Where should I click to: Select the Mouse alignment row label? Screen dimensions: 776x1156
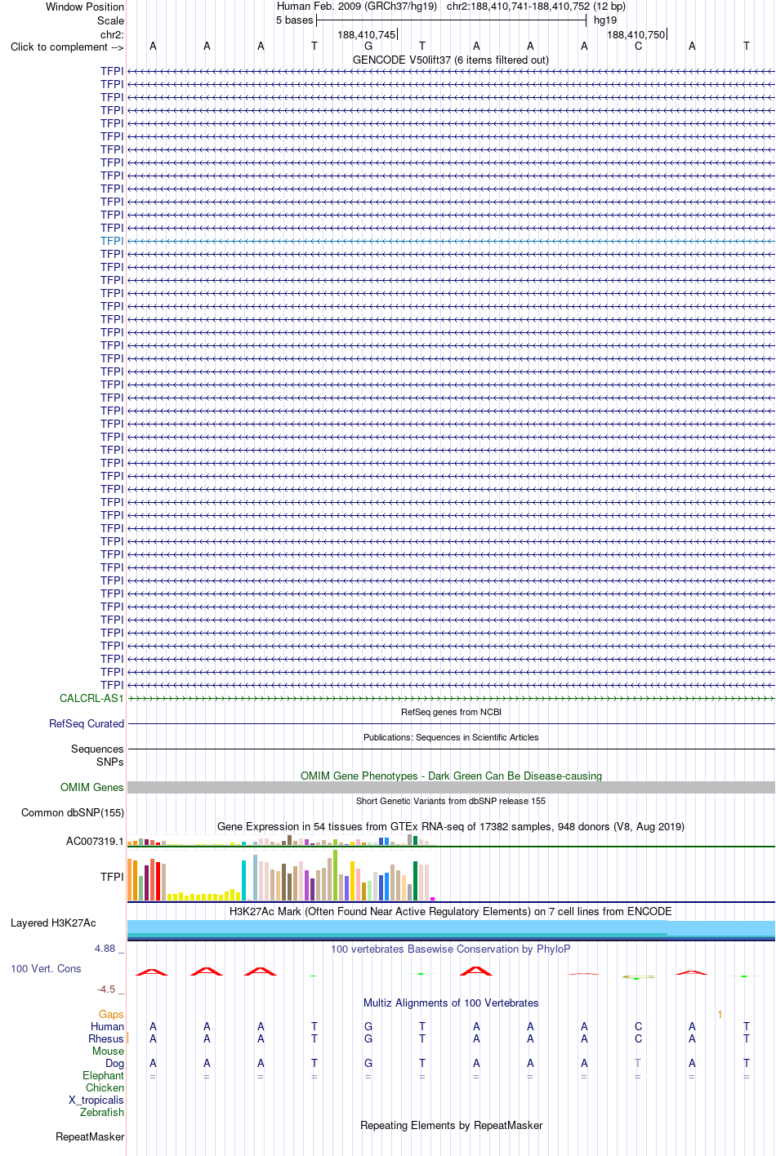[x=108, y=1051]
